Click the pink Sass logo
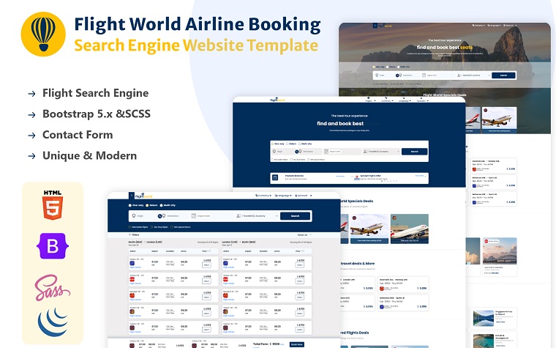 (53, 286)
